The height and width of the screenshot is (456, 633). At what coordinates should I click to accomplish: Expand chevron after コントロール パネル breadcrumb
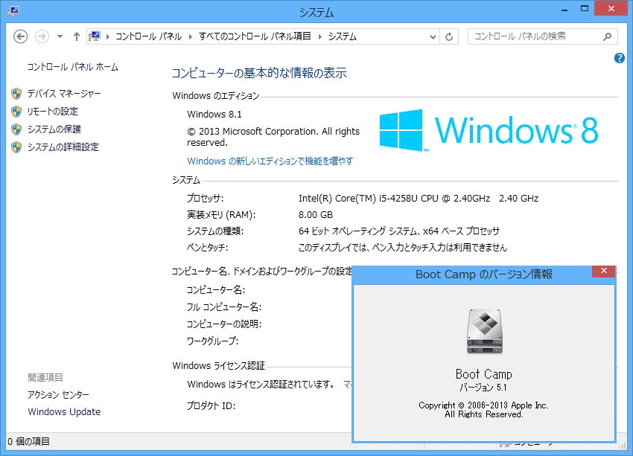(x=191, y=36)
